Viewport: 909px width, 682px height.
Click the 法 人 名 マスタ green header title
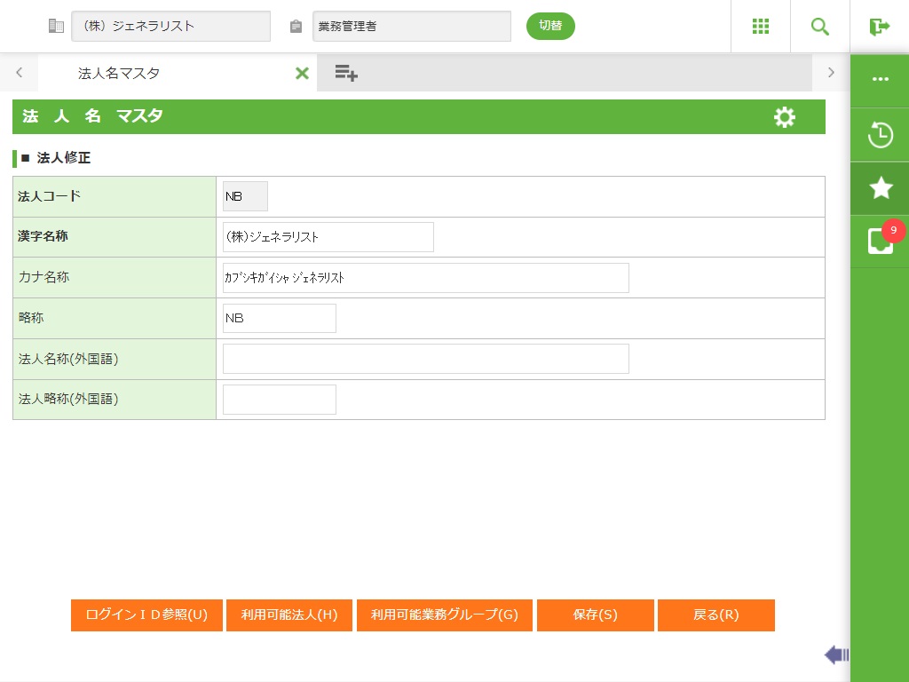[x=92, y=116]
